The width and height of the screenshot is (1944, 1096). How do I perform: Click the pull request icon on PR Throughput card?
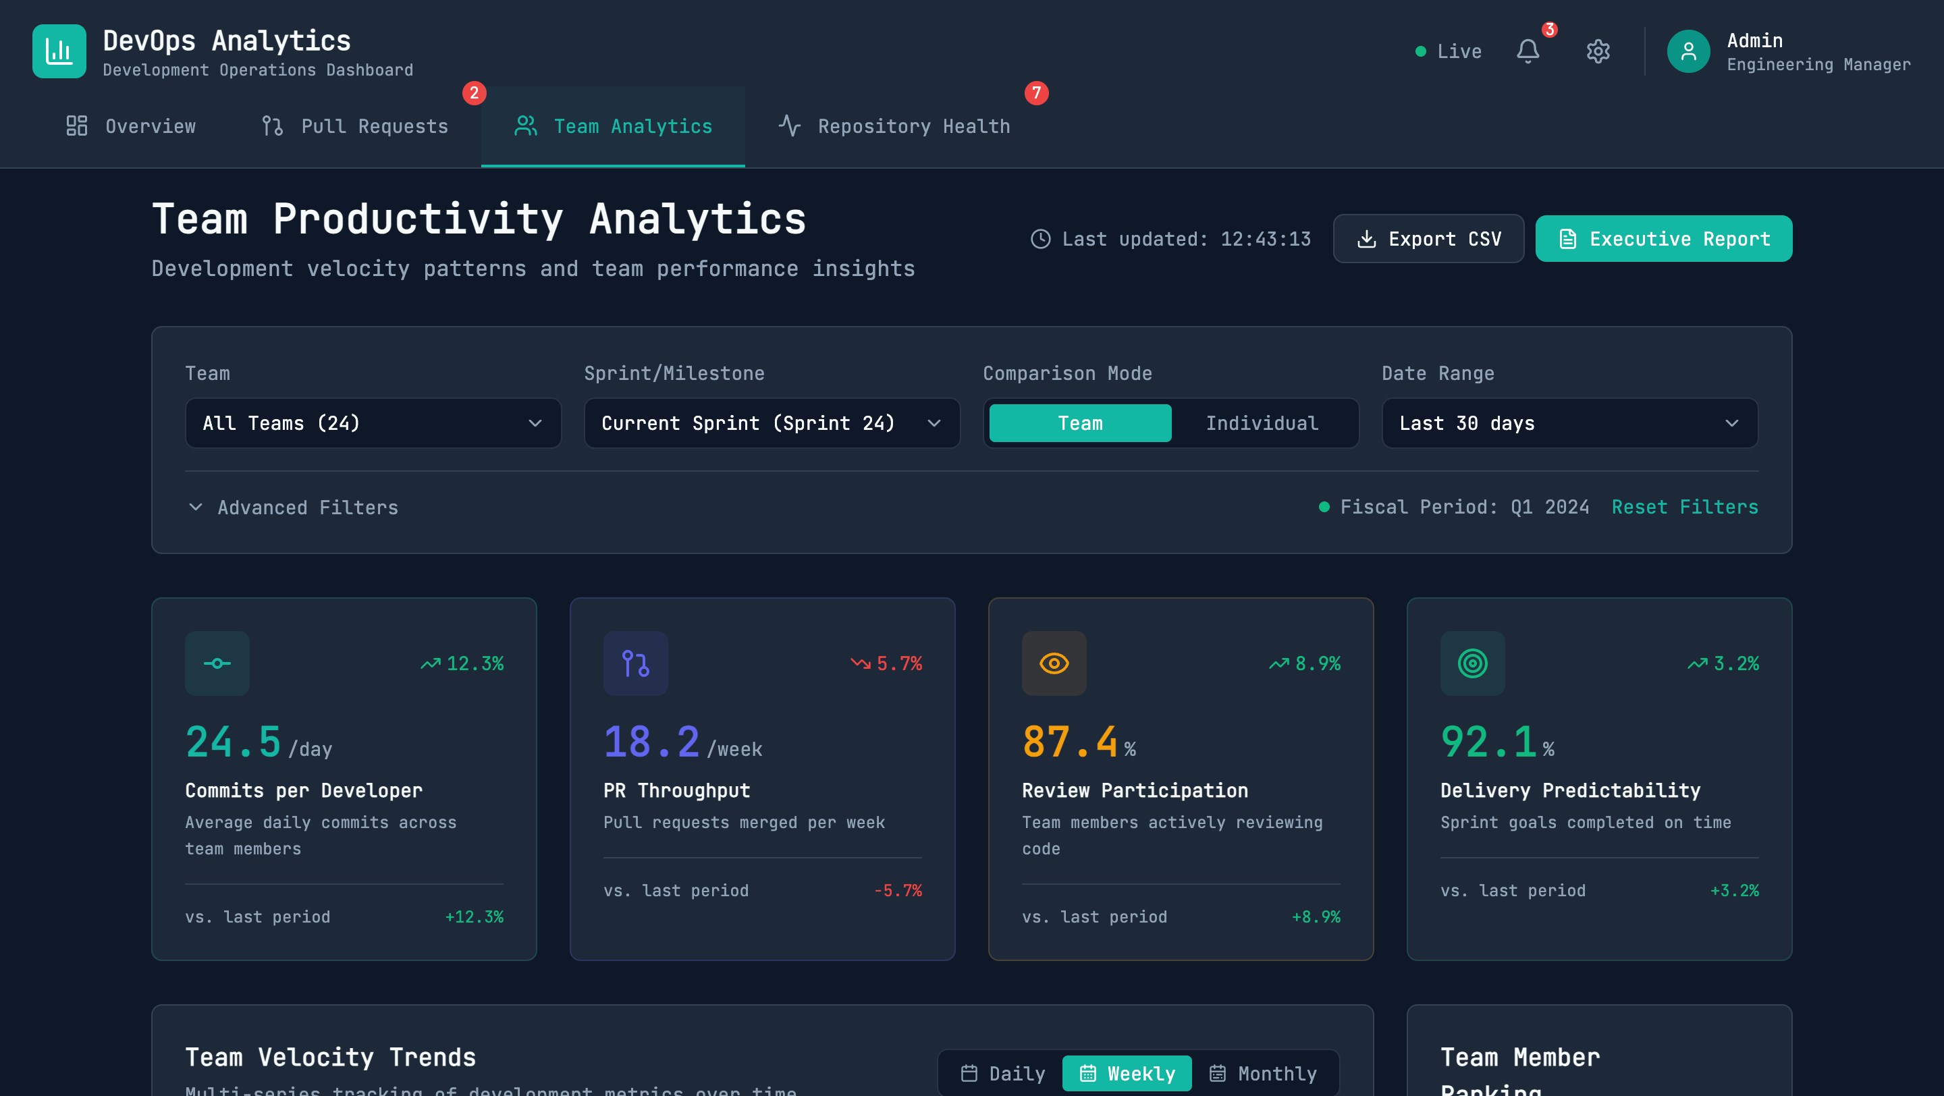635,663
